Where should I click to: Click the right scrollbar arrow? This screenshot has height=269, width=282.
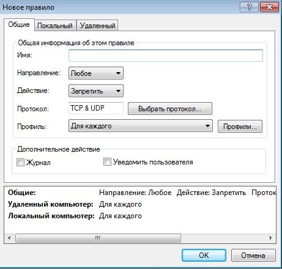(x=271, y=238)
